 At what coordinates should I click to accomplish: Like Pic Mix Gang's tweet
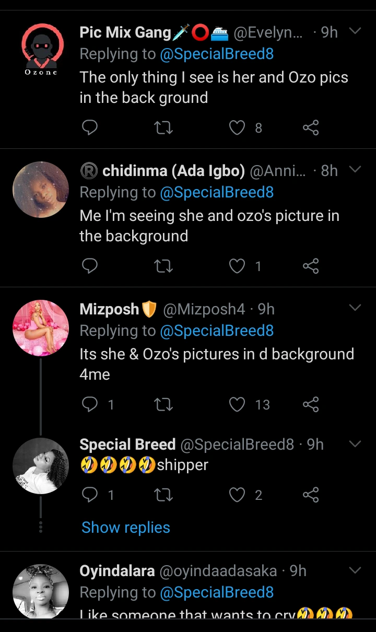tap(238, 127)
